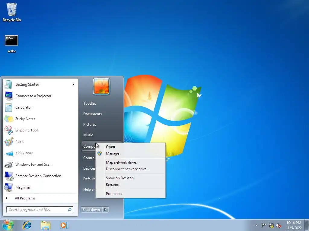Launch the XPS Viewer icon
Viewport: 309px width, 231px height.
pyautogui.click(x=8, y=153)
